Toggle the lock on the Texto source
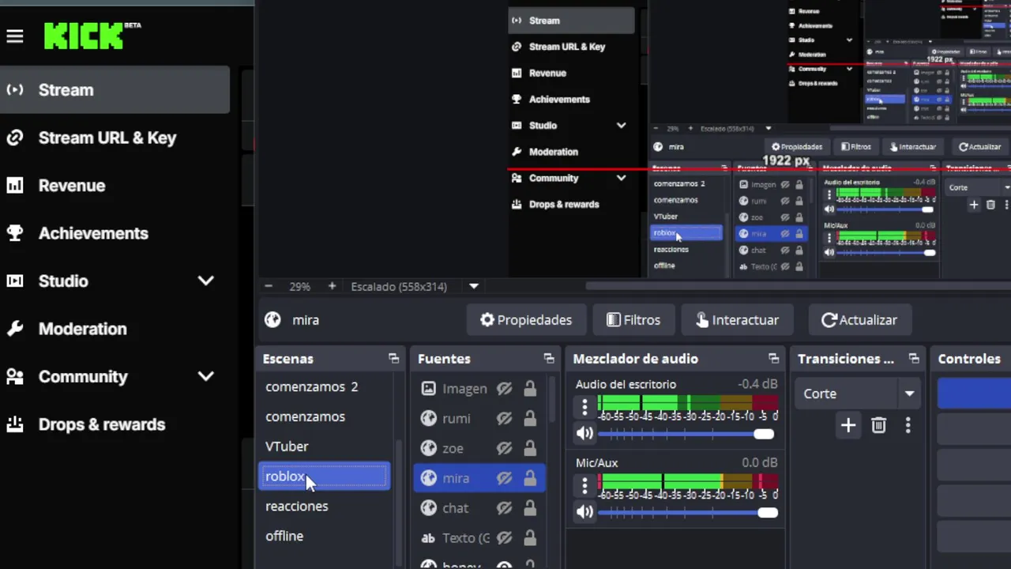This screenshot has width=1011, height=569. point(530,538)
